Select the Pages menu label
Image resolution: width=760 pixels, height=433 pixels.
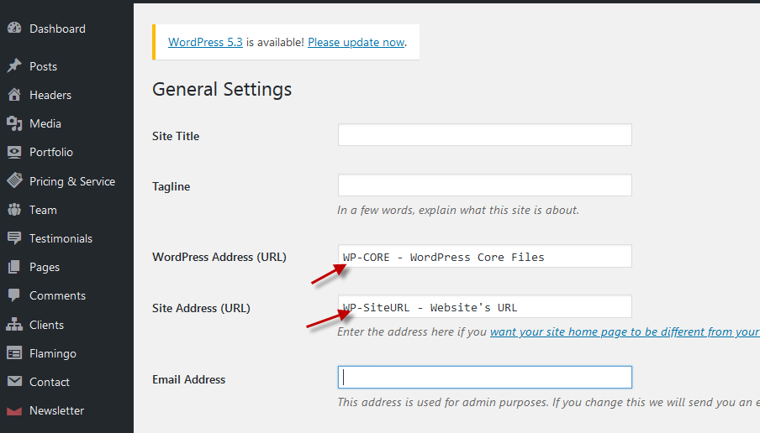45,267
